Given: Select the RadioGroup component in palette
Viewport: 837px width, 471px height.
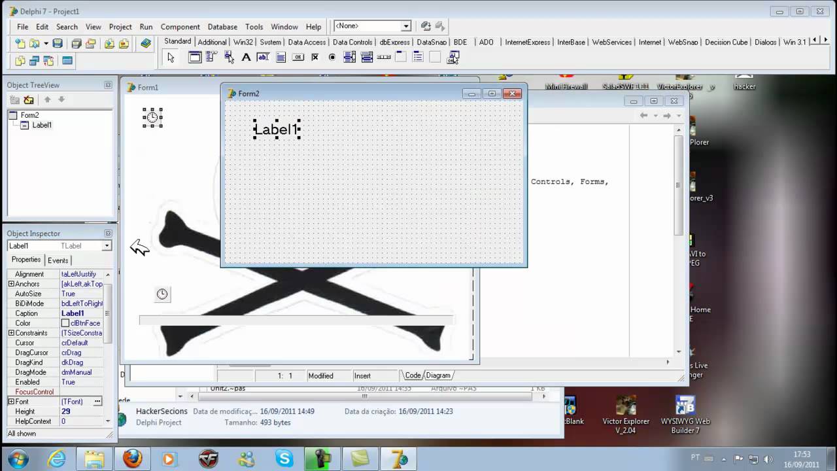Looking at the screenshot, I should (x=418, y=58).
